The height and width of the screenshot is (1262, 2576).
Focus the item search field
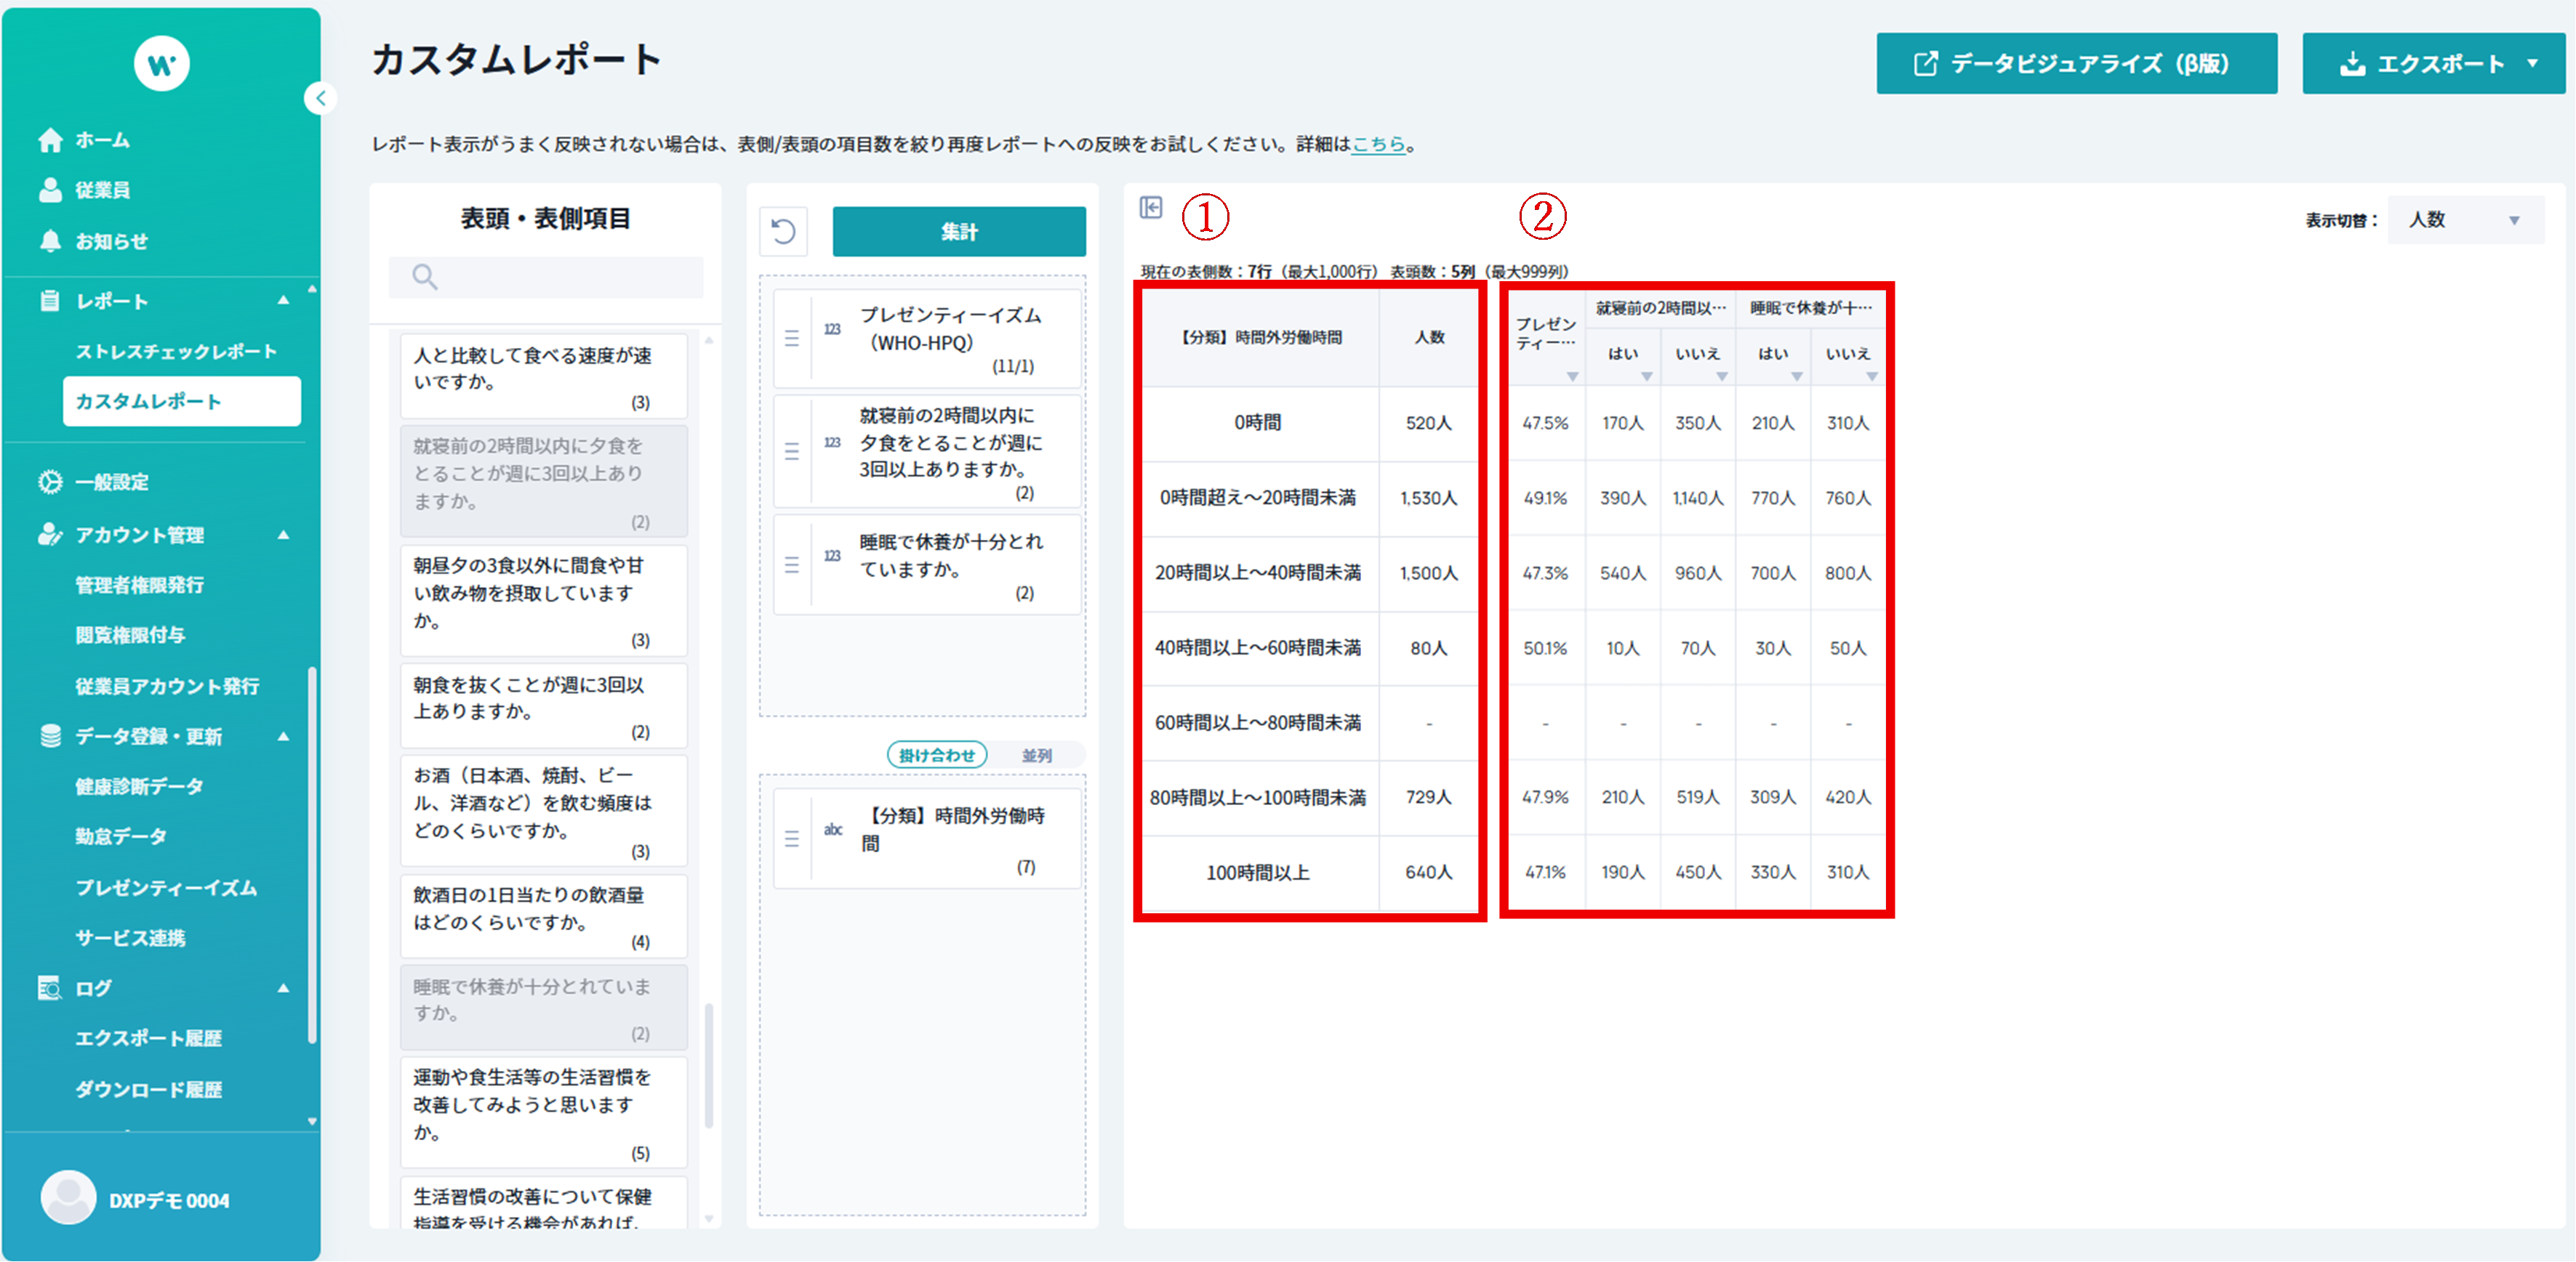(x=546, y=277)
